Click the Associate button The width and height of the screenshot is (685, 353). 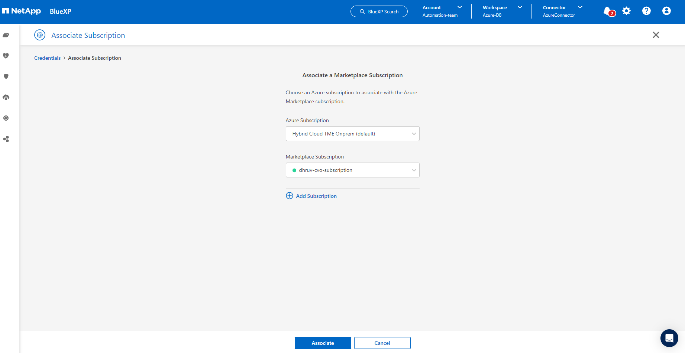pos(323,343)
